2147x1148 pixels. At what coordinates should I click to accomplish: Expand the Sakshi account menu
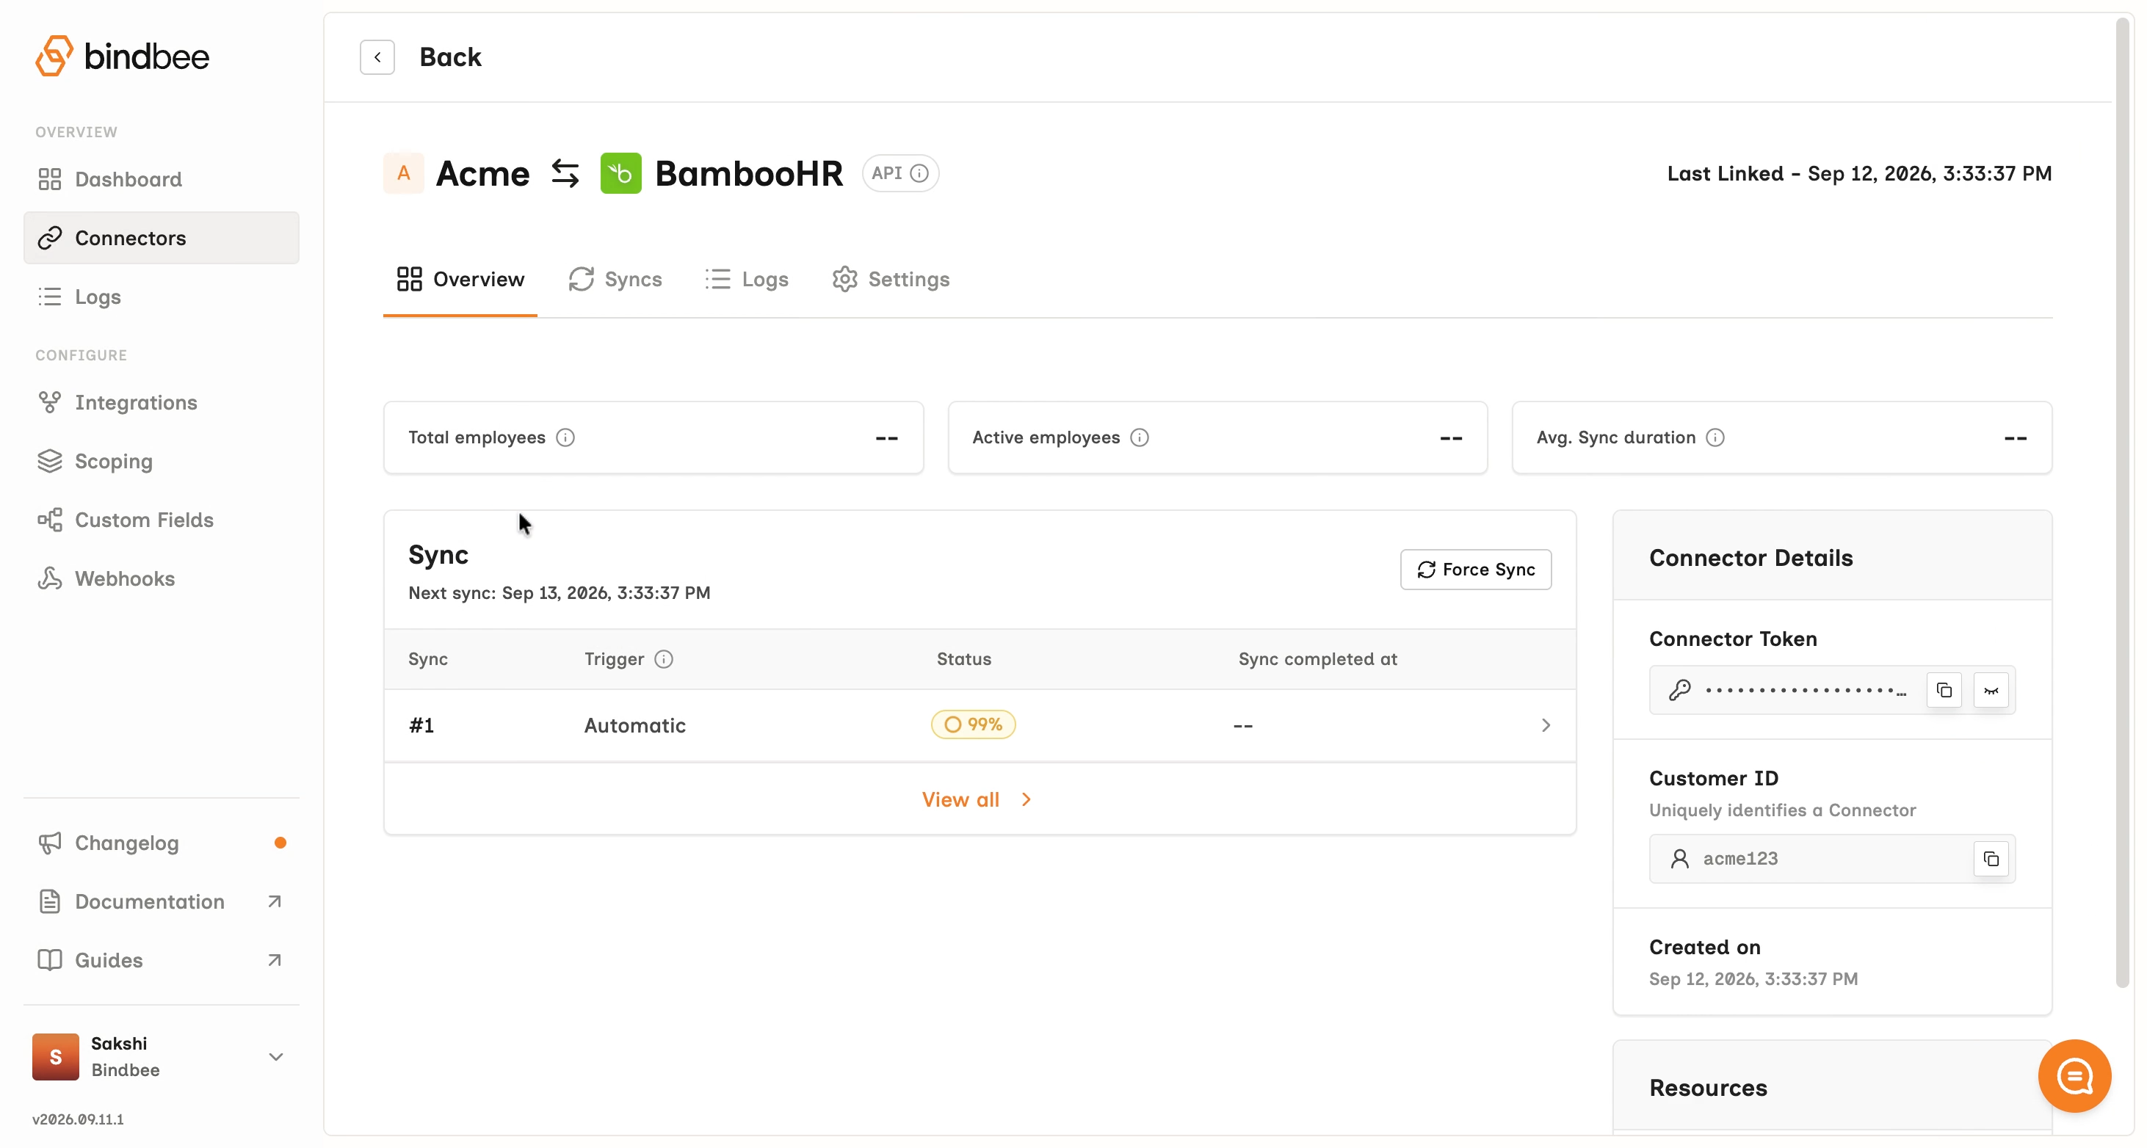pyautogui.click(x=276, y=1057)
